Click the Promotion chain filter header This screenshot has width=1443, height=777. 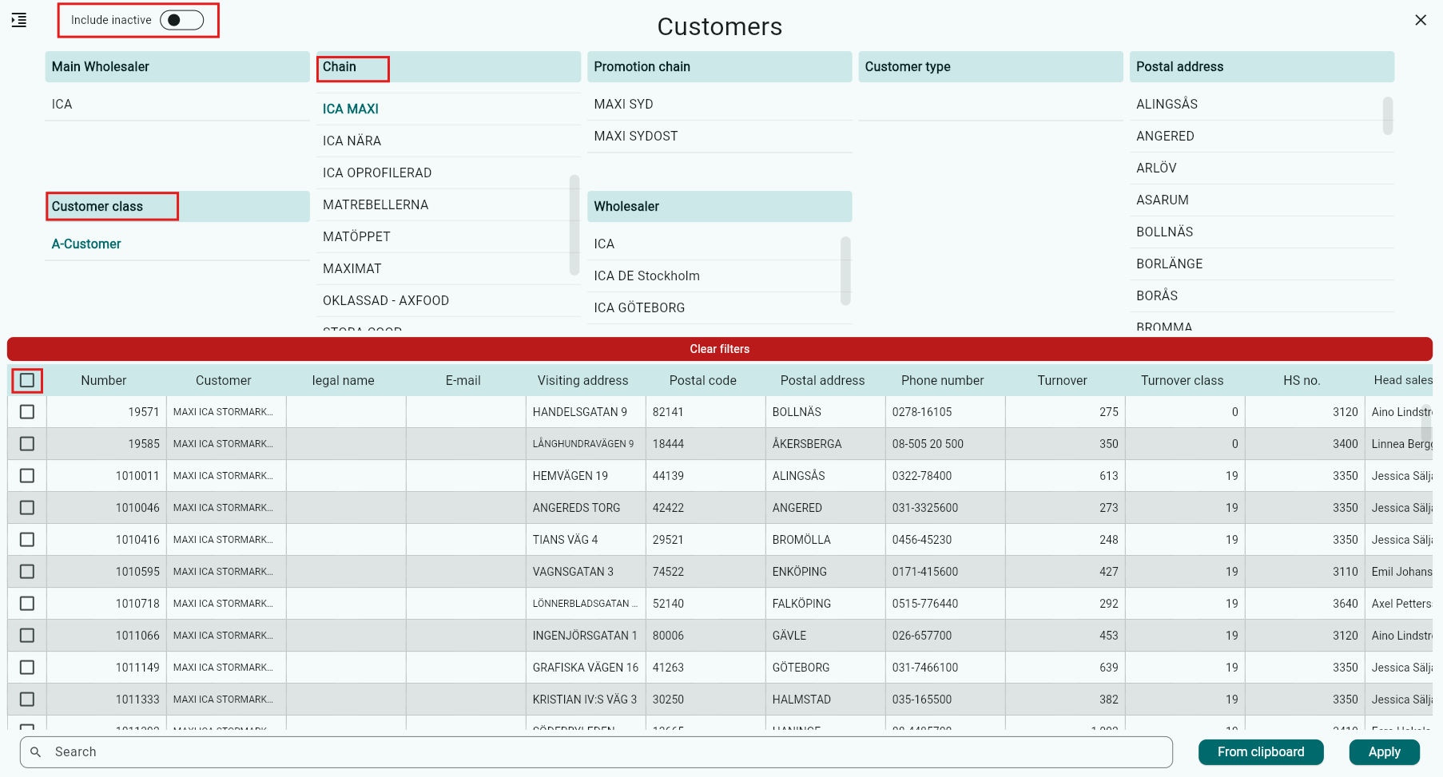[720, 67]
